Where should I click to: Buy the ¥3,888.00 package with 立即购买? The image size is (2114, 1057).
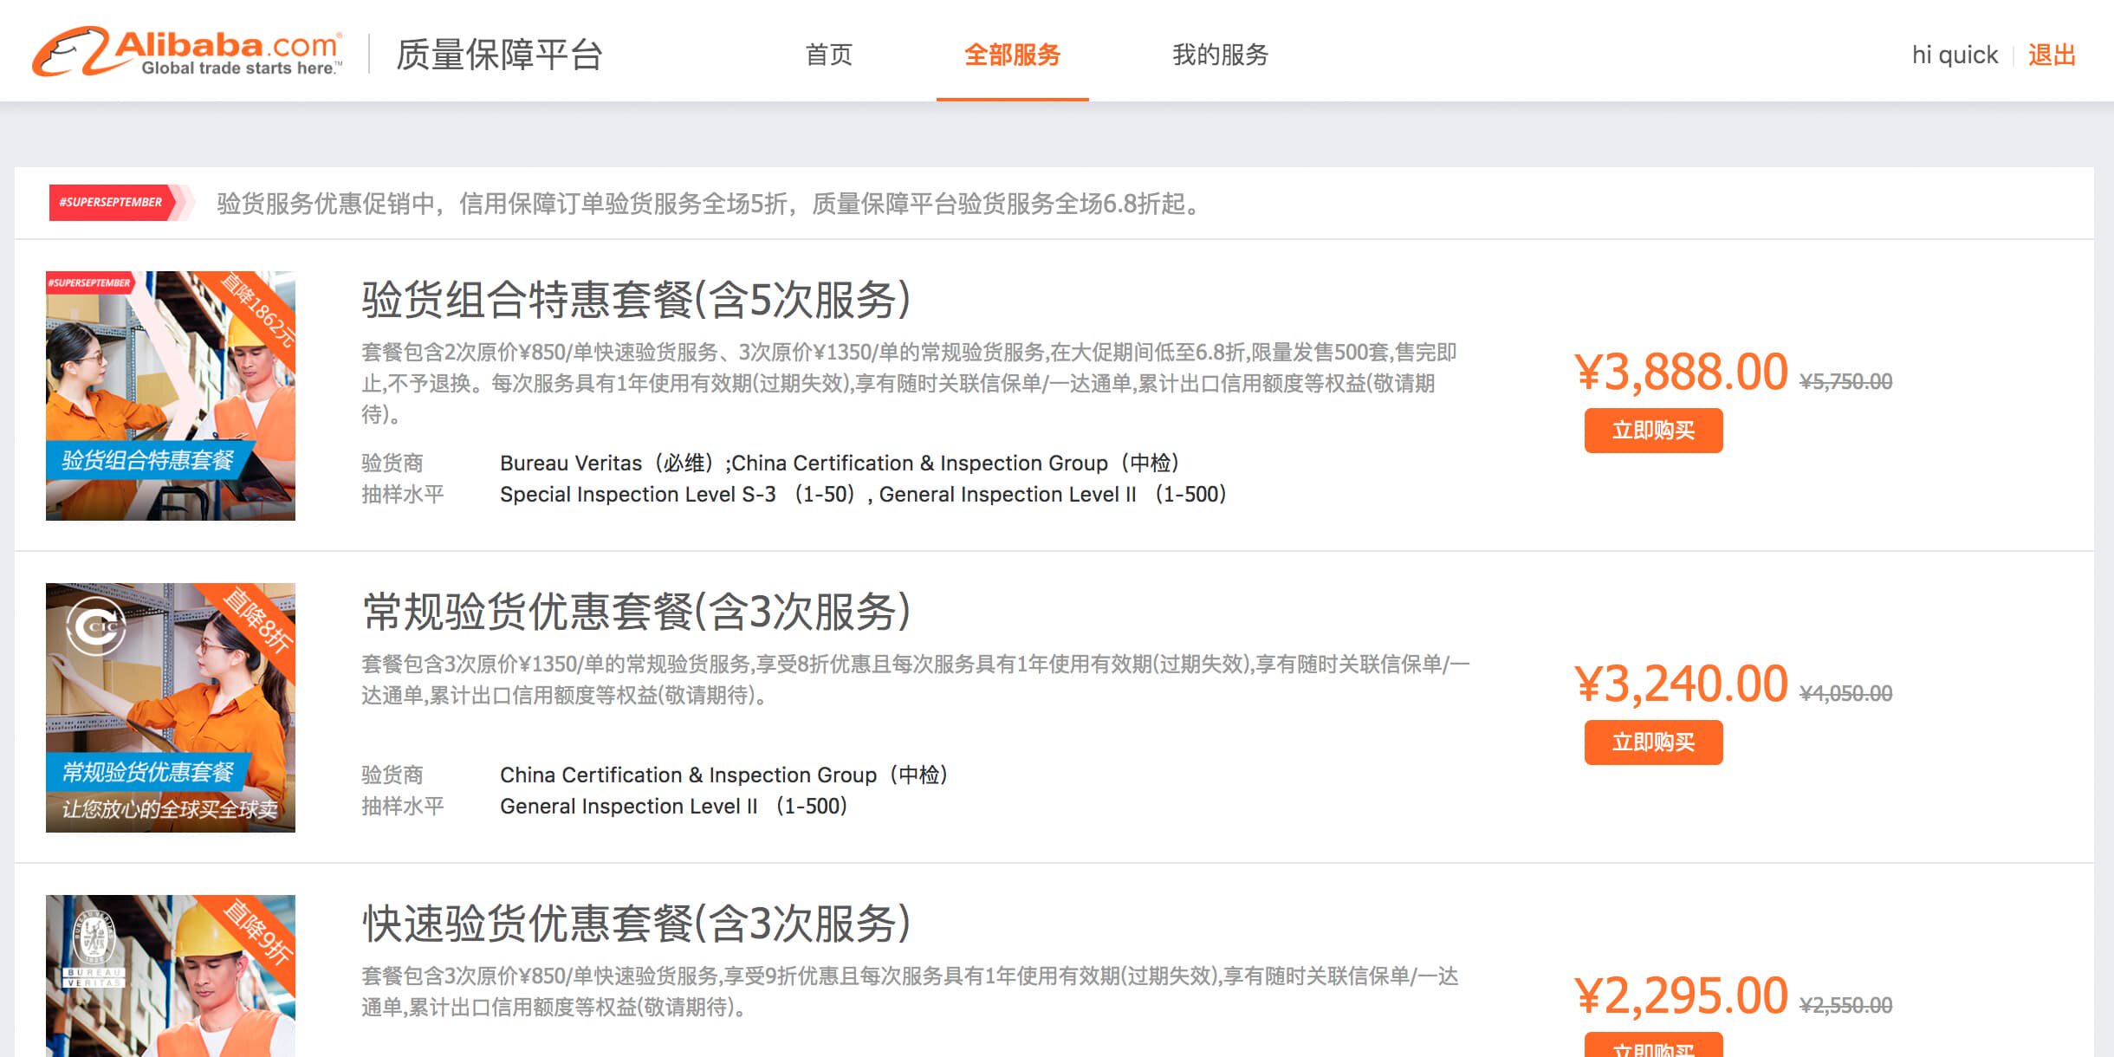coord(1653,431)
